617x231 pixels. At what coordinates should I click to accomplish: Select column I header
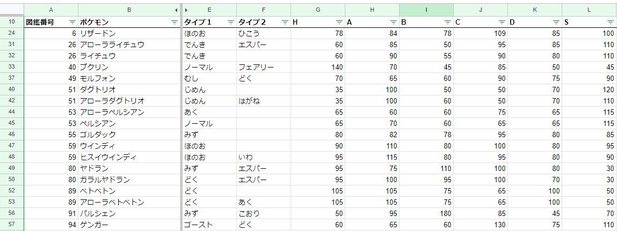coord(426,10)
